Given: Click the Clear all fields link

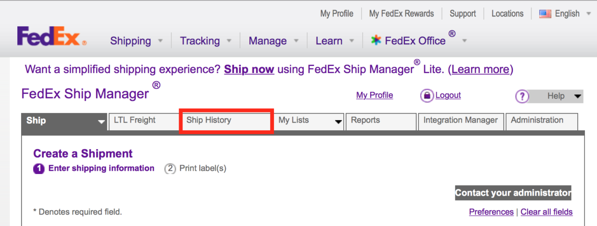Looking at the screenshot, I should click(546, 212).
